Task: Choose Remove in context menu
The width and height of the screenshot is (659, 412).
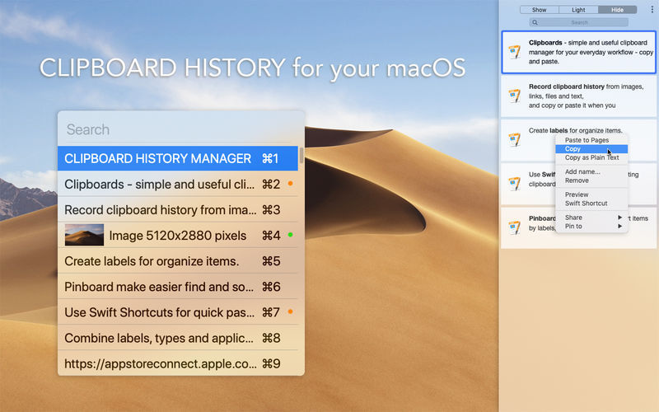Action: click(x=591, y=180)
